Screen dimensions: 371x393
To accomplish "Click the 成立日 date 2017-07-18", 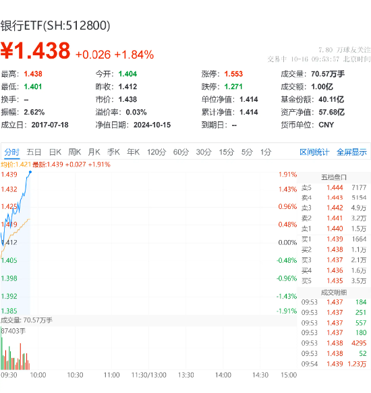I will 50,125.
